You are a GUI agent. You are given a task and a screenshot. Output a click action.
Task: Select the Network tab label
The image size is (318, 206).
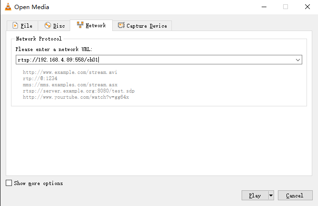coord(95,26)
